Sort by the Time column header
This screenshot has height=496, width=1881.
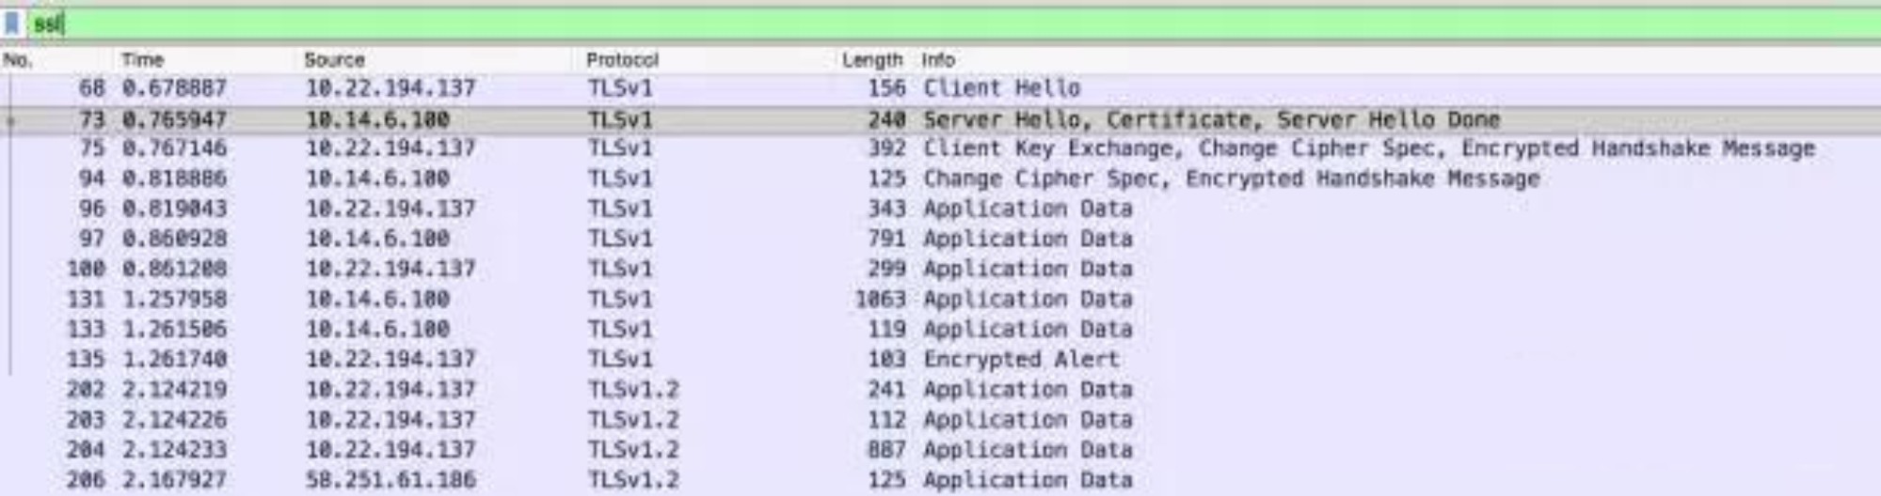click(142, 60)
